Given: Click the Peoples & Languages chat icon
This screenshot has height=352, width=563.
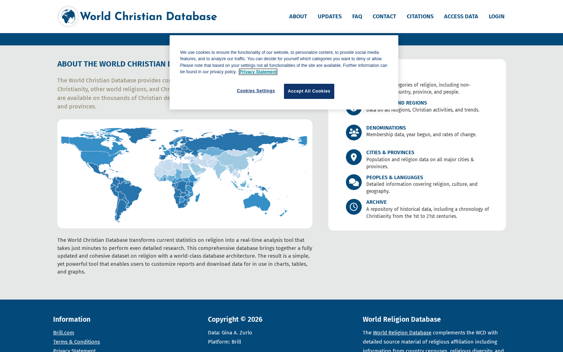Looking at the screenshot, I should coord(354,182).
